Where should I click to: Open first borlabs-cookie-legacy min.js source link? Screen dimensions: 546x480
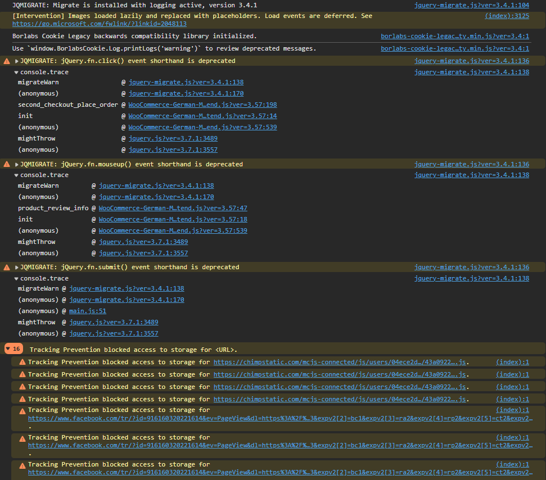coord(454,36)
